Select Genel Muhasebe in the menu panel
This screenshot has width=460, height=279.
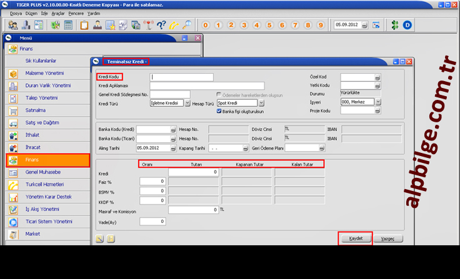point(43,172)
